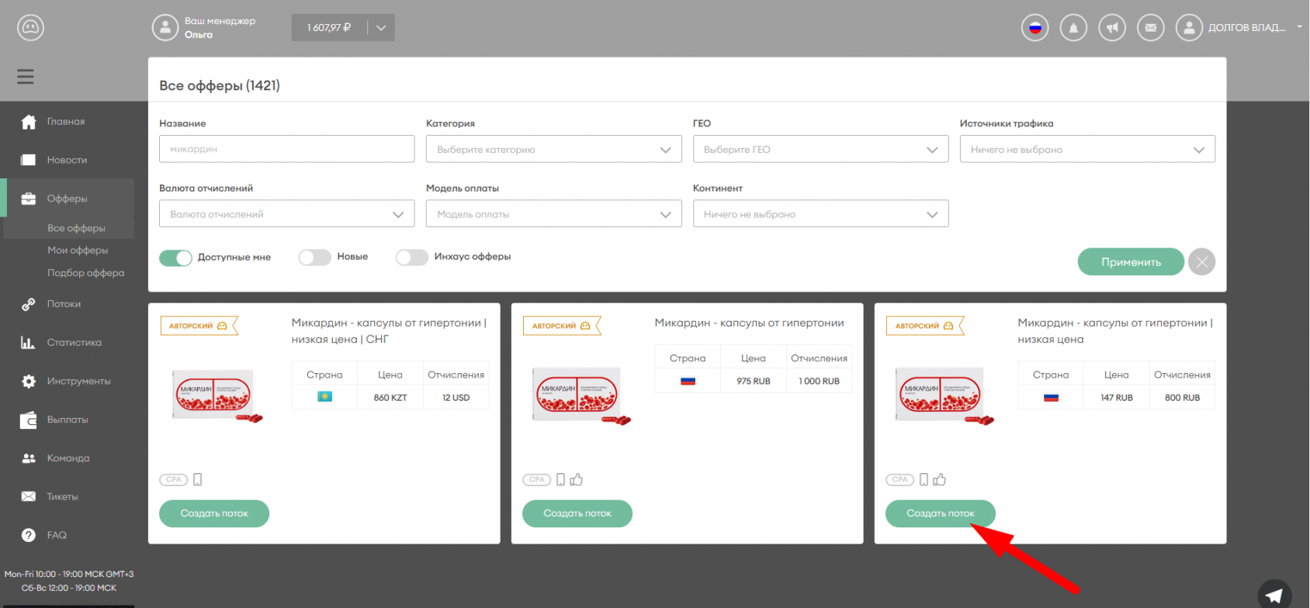
Task: Open Статистика in sidebar
Action: pyautogui.click(x=74, y=342)
